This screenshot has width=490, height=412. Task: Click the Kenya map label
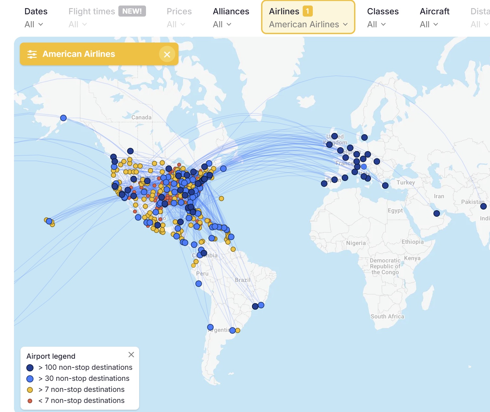(x=412, y=258)
